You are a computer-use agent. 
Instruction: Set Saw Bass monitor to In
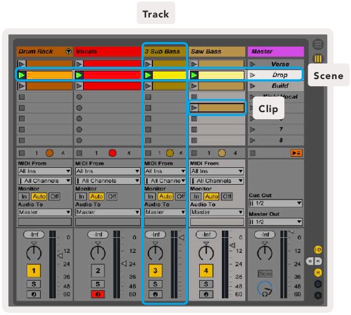pos(196,196)
